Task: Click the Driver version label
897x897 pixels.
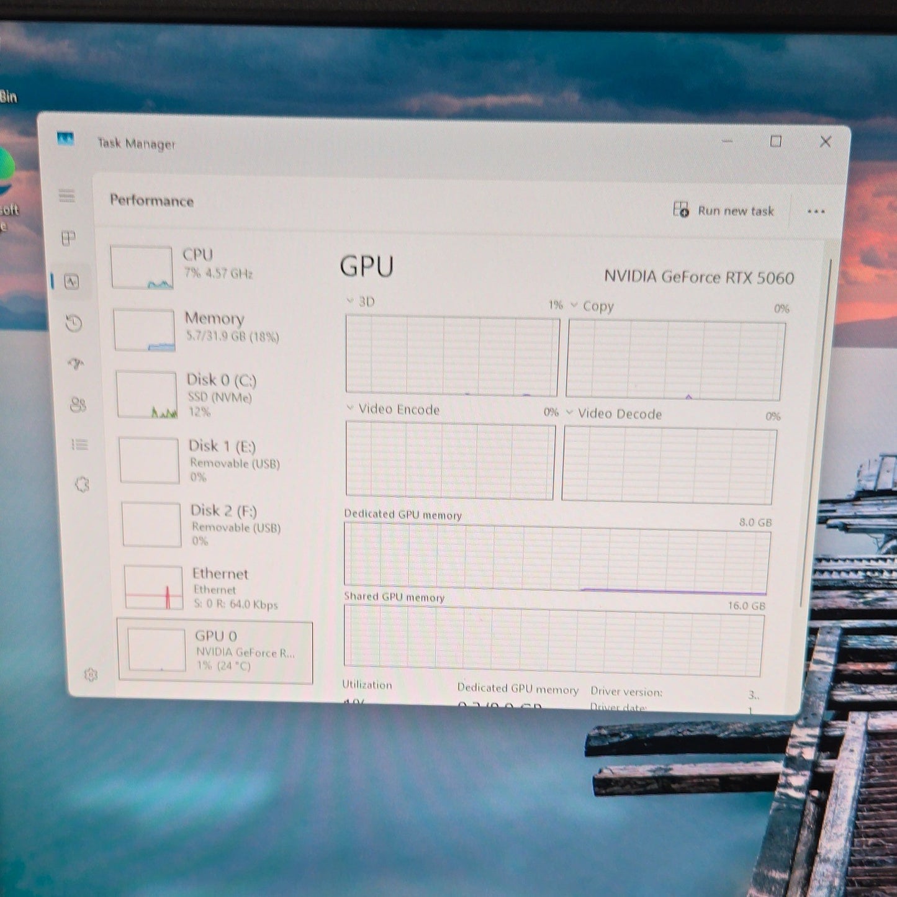Action: 626,692
